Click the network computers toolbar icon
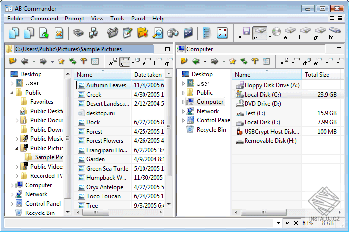The height and width of the screenshot is (232, 349). point(93,33)
